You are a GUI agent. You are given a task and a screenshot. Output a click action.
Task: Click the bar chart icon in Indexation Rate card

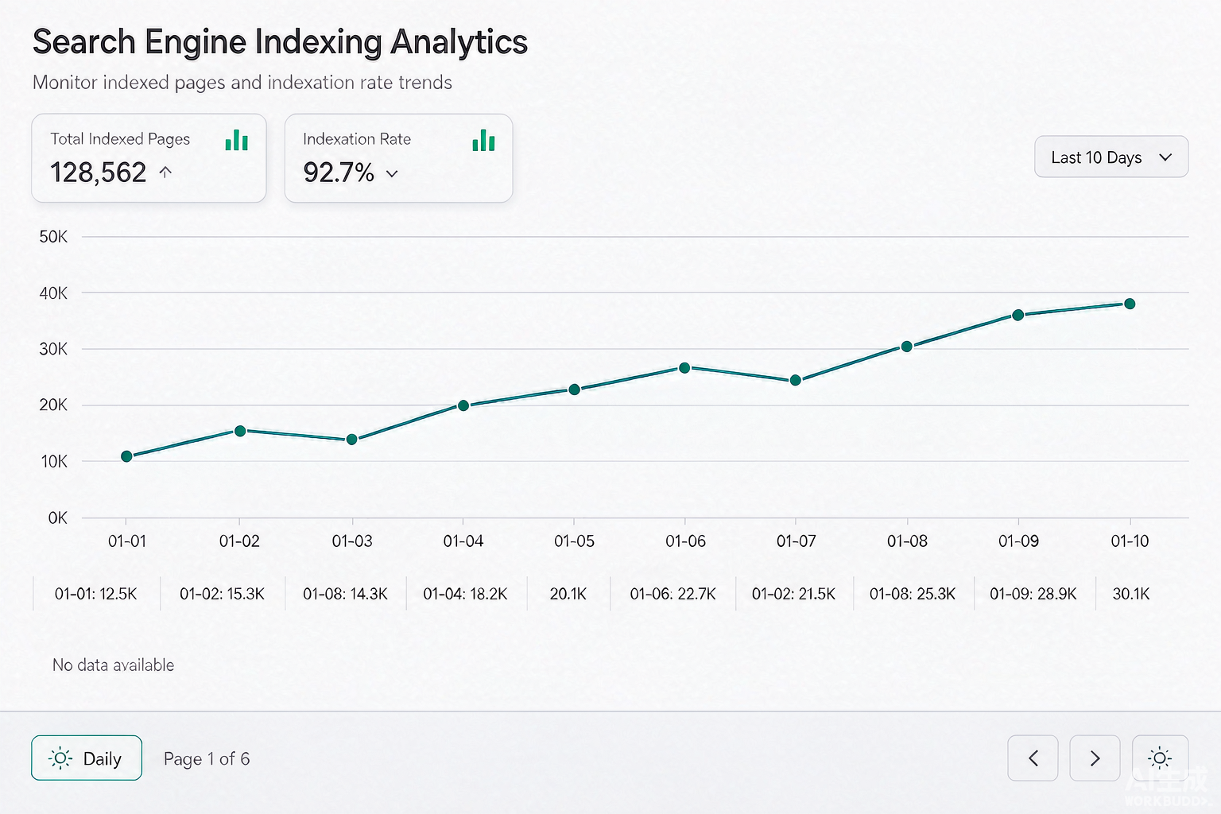click(483, 141)
